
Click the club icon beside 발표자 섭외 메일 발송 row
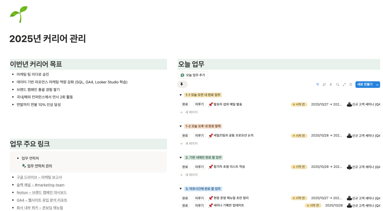tap(349, 104)
